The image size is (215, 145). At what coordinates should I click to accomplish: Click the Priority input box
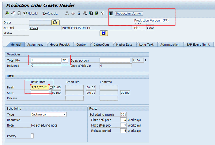[32, 136]
